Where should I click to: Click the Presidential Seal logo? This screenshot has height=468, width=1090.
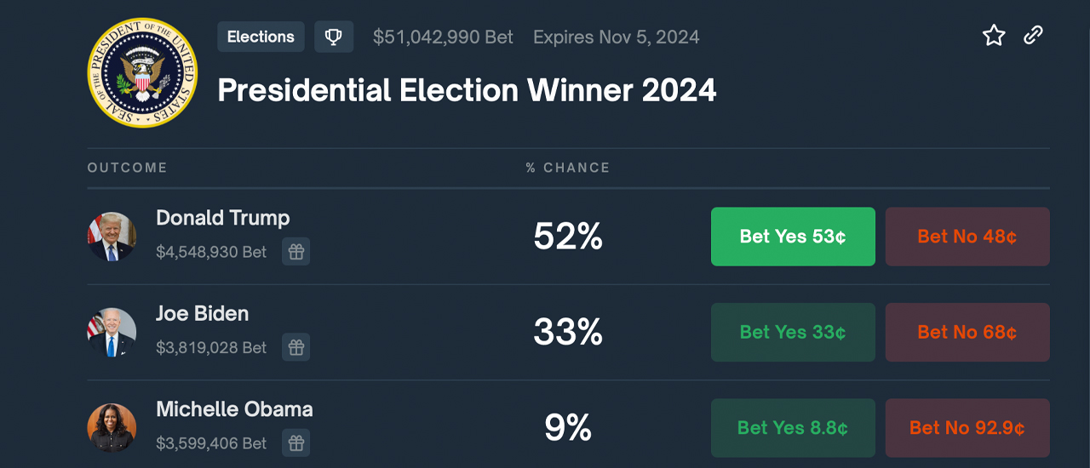point(142,72)
